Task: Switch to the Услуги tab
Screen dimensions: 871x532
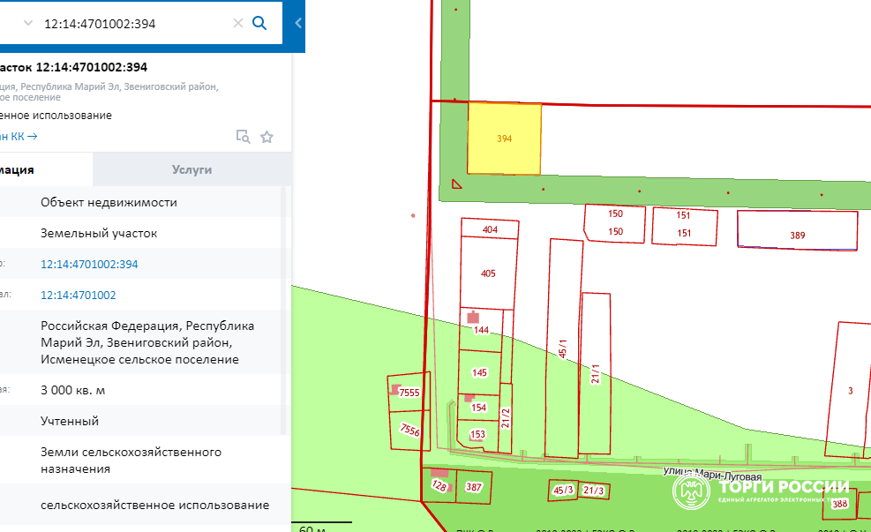Action: (x=191, y=169)
